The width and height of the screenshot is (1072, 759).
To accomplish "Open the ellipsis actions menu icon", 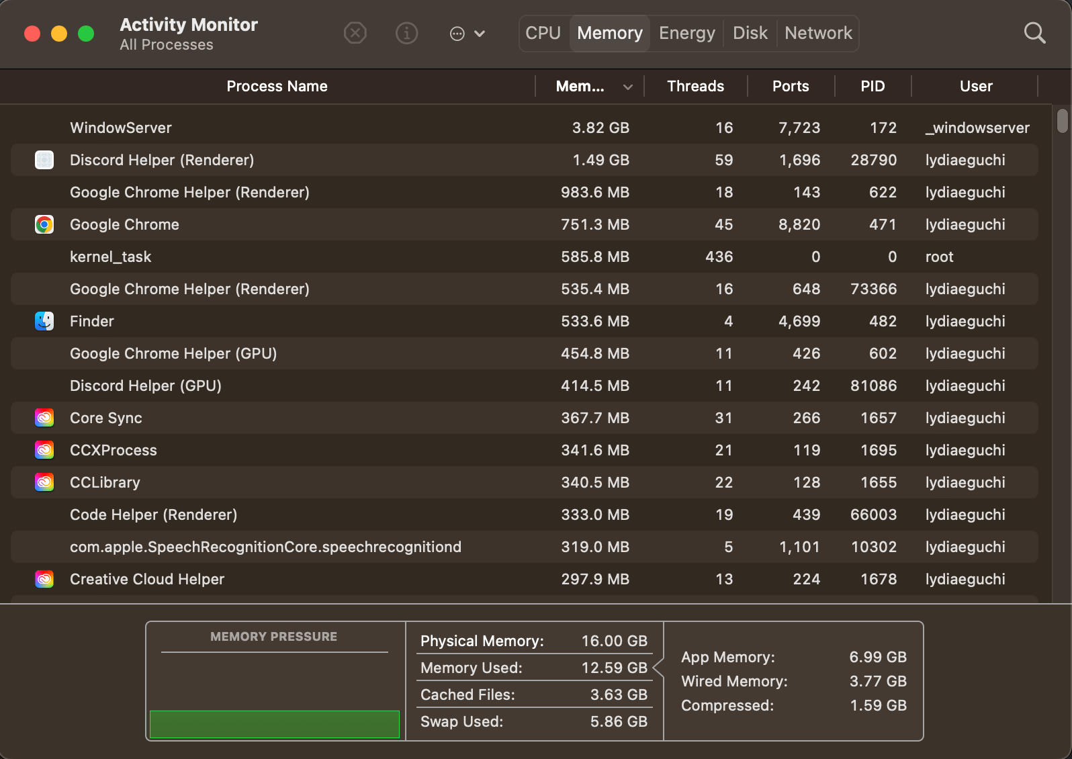I will pos(457,34).
